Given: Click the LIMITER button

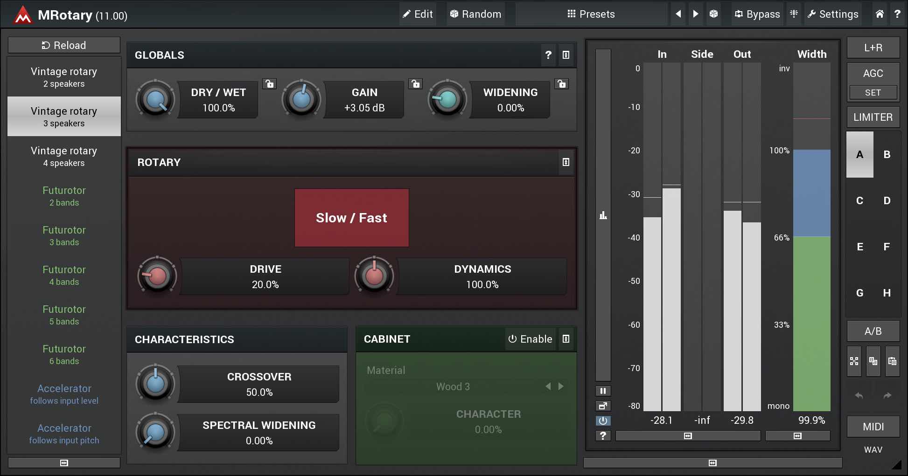Looking at the screenshot, I should [873, 117].
